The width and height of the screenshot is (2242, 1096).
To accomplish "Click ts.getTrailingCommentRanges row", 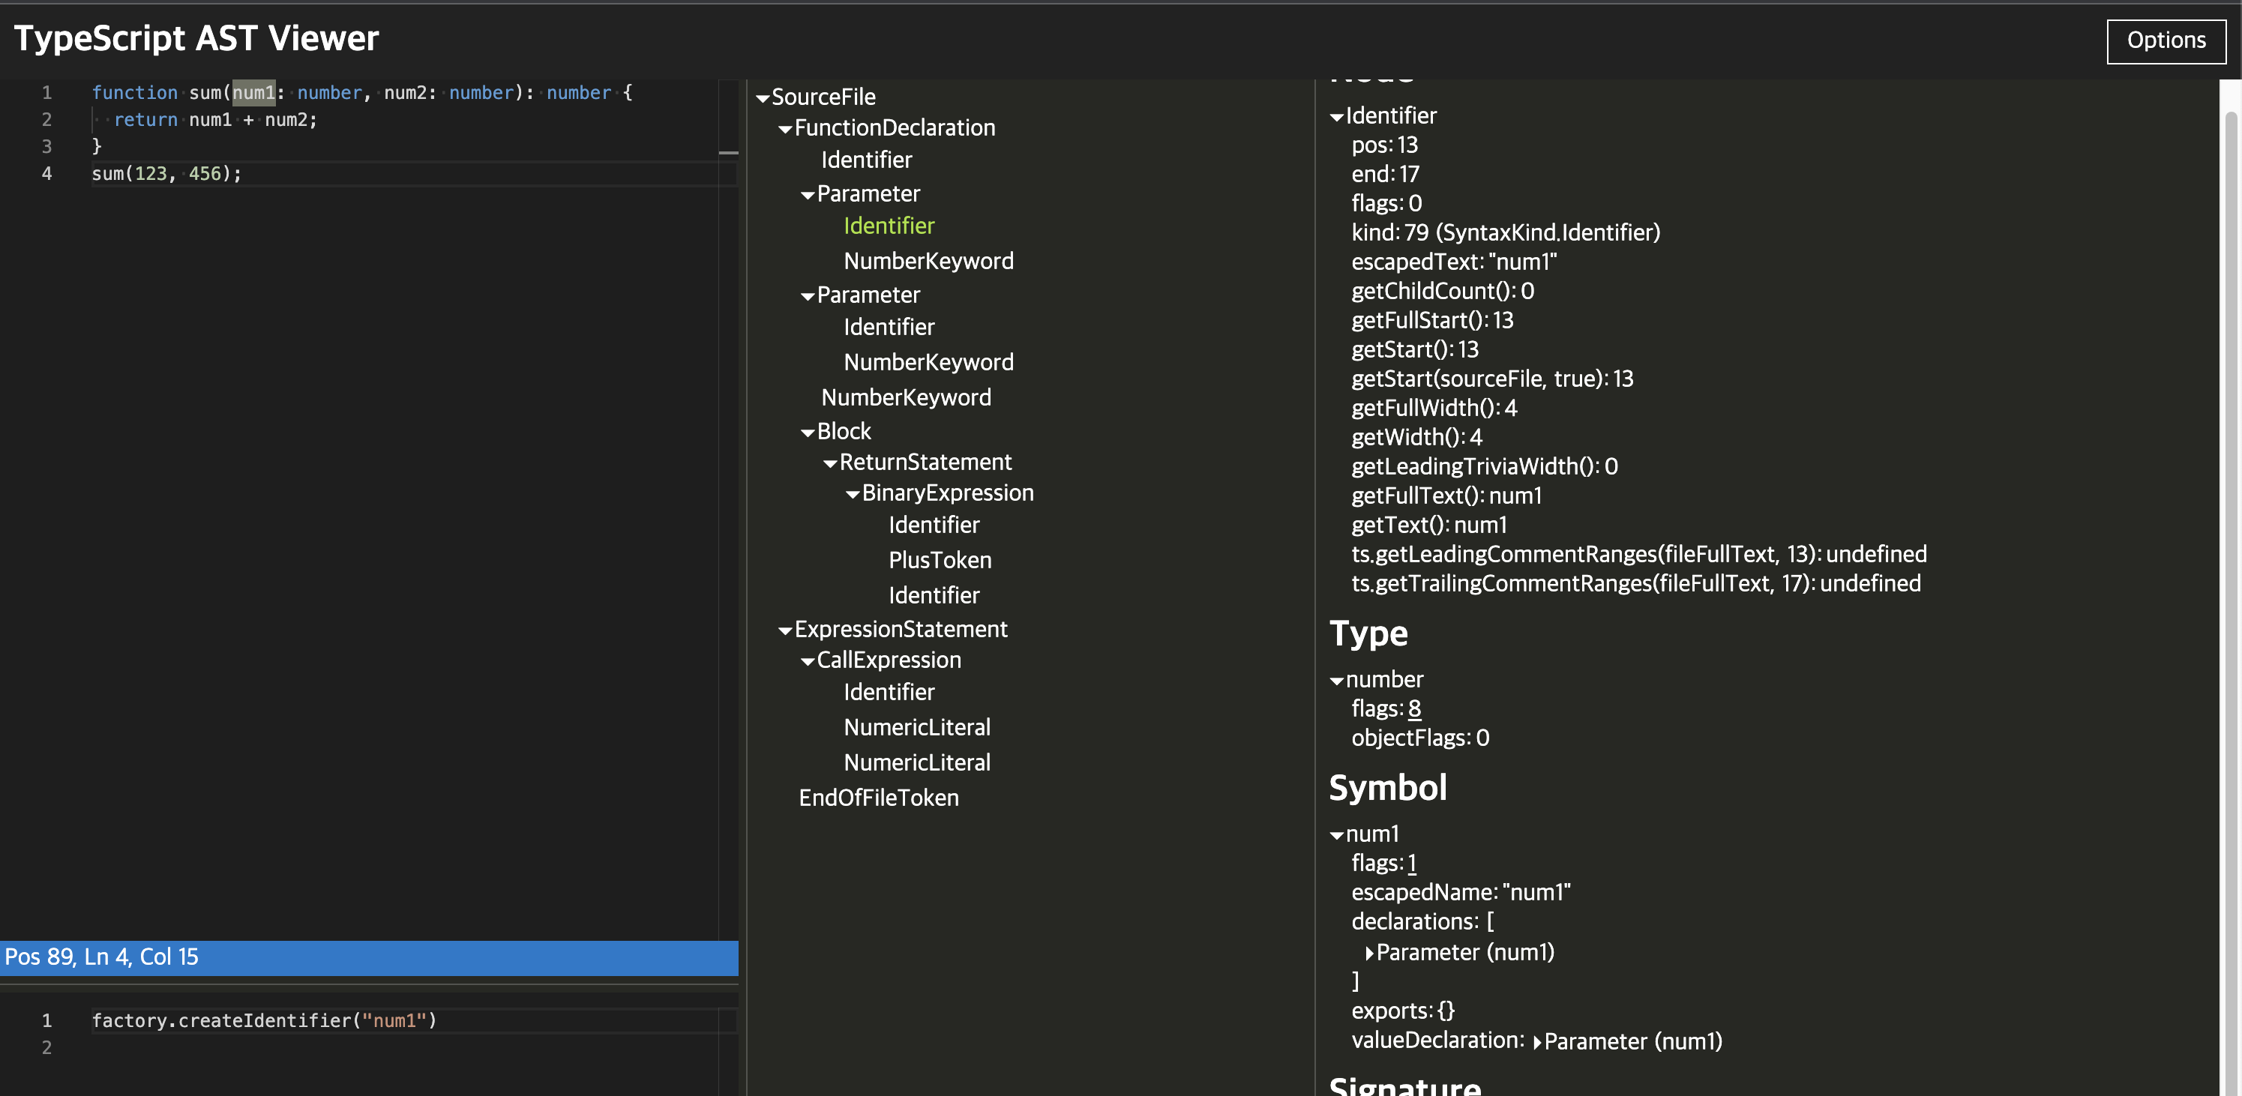I will pos(1636,584).
